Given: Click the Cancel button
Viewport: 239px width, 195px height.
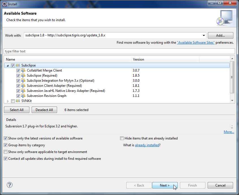Looking at the screenshot, I should (220, 185).
